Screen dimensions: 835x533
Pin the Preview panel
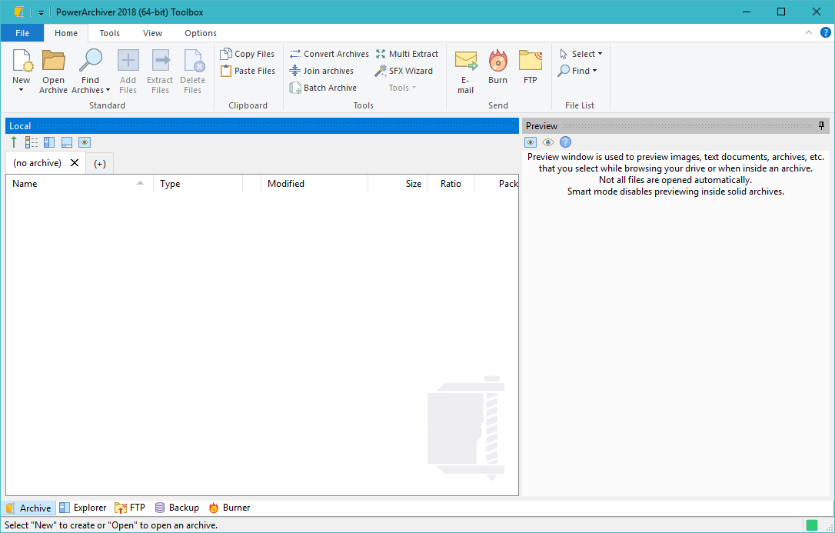(822, 125)
